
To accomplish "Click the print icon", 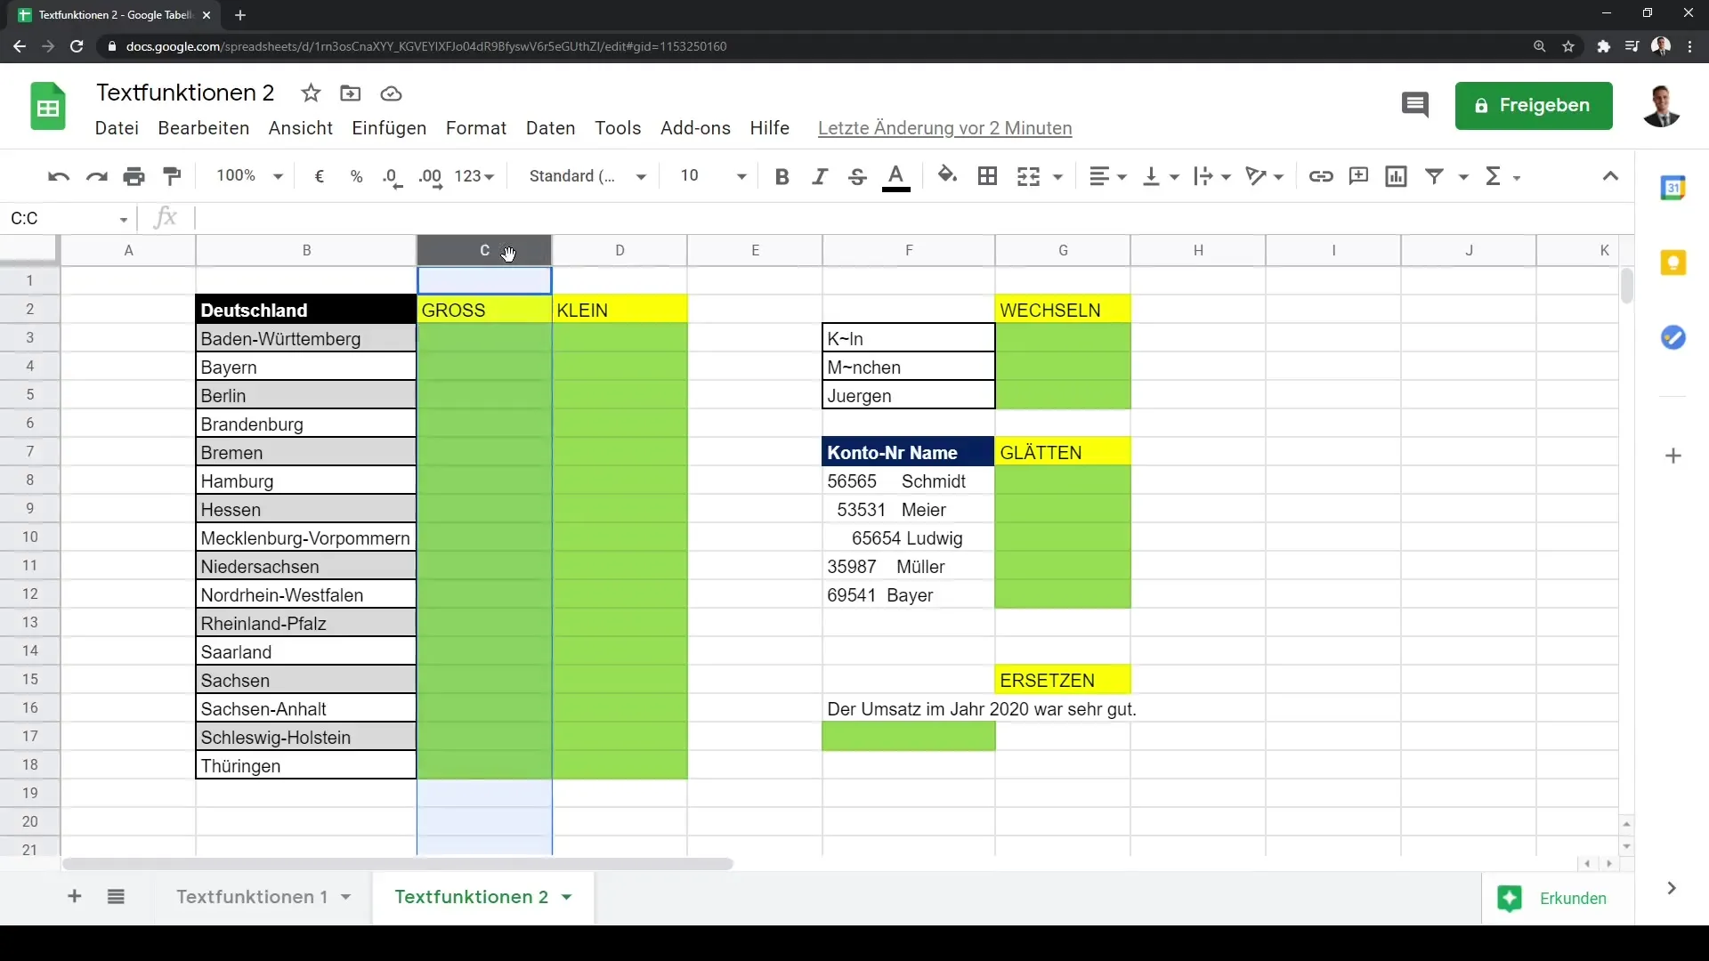I will 134,176.
